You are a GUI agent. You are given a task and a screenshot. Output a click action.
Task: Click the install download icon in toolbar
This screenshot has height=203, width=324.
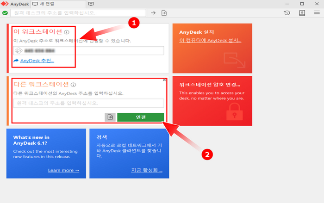tap(302, 13)
